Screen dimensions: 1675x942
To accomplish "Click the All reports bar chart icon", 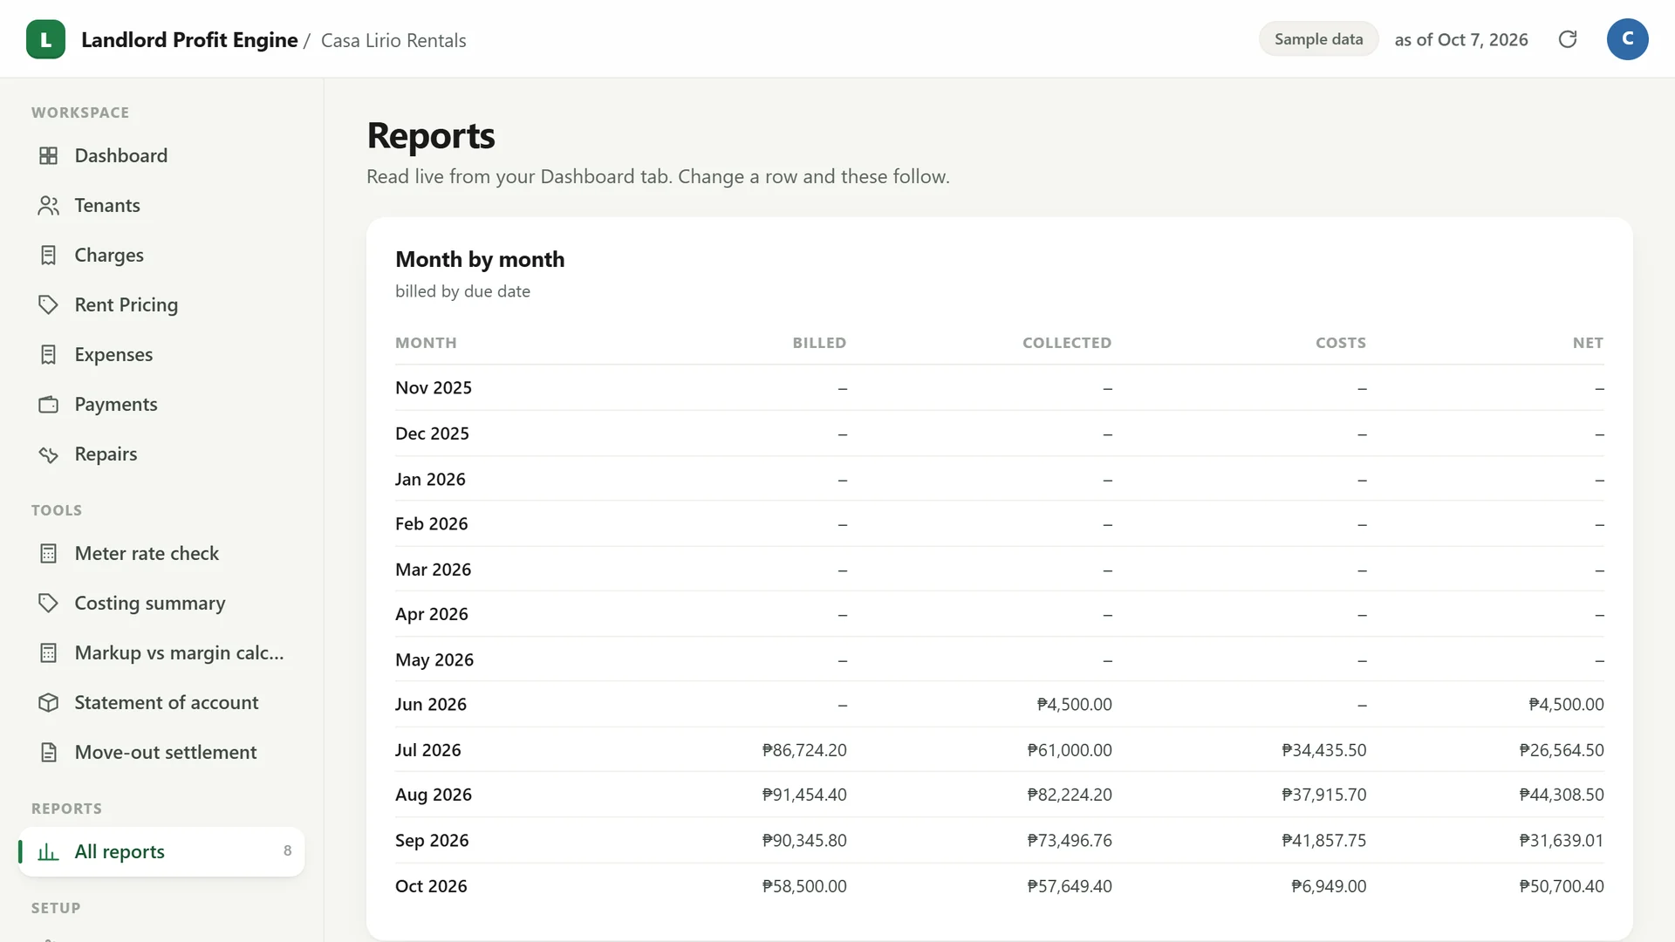I will point(49,851).
